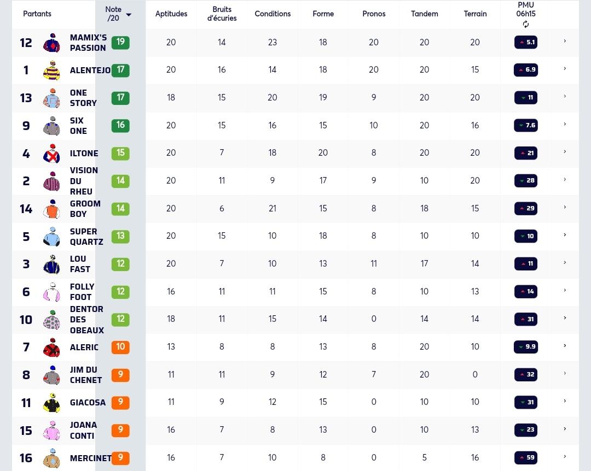The image size is (591, 471).
Task: Sort by Bruits d'écuries column header
Action: pyautogui.click(x=222, y=14)
